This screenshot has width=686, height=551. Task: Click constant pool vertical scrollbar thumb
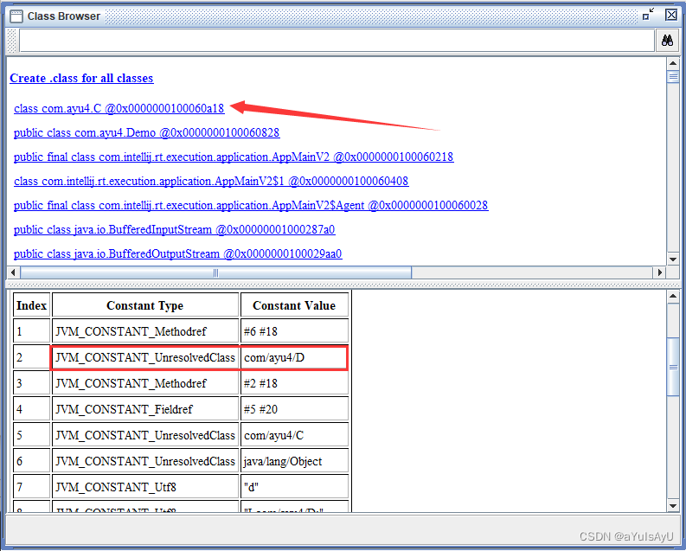point(673,367)
